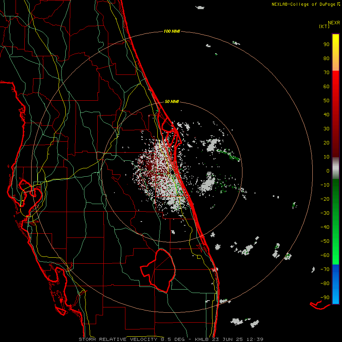Pick the gray zero-velocity segment of color bar
This screenshot has height=342, width=342.
[x=336, y=168]
